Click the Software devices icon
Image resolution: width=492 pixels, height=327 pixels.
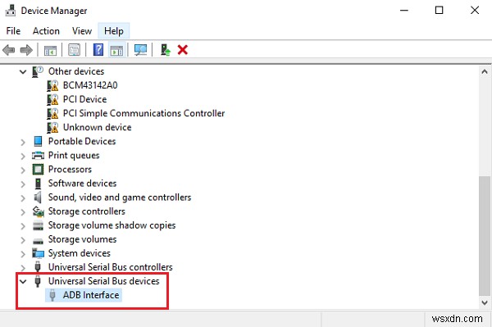click(38, 184)
